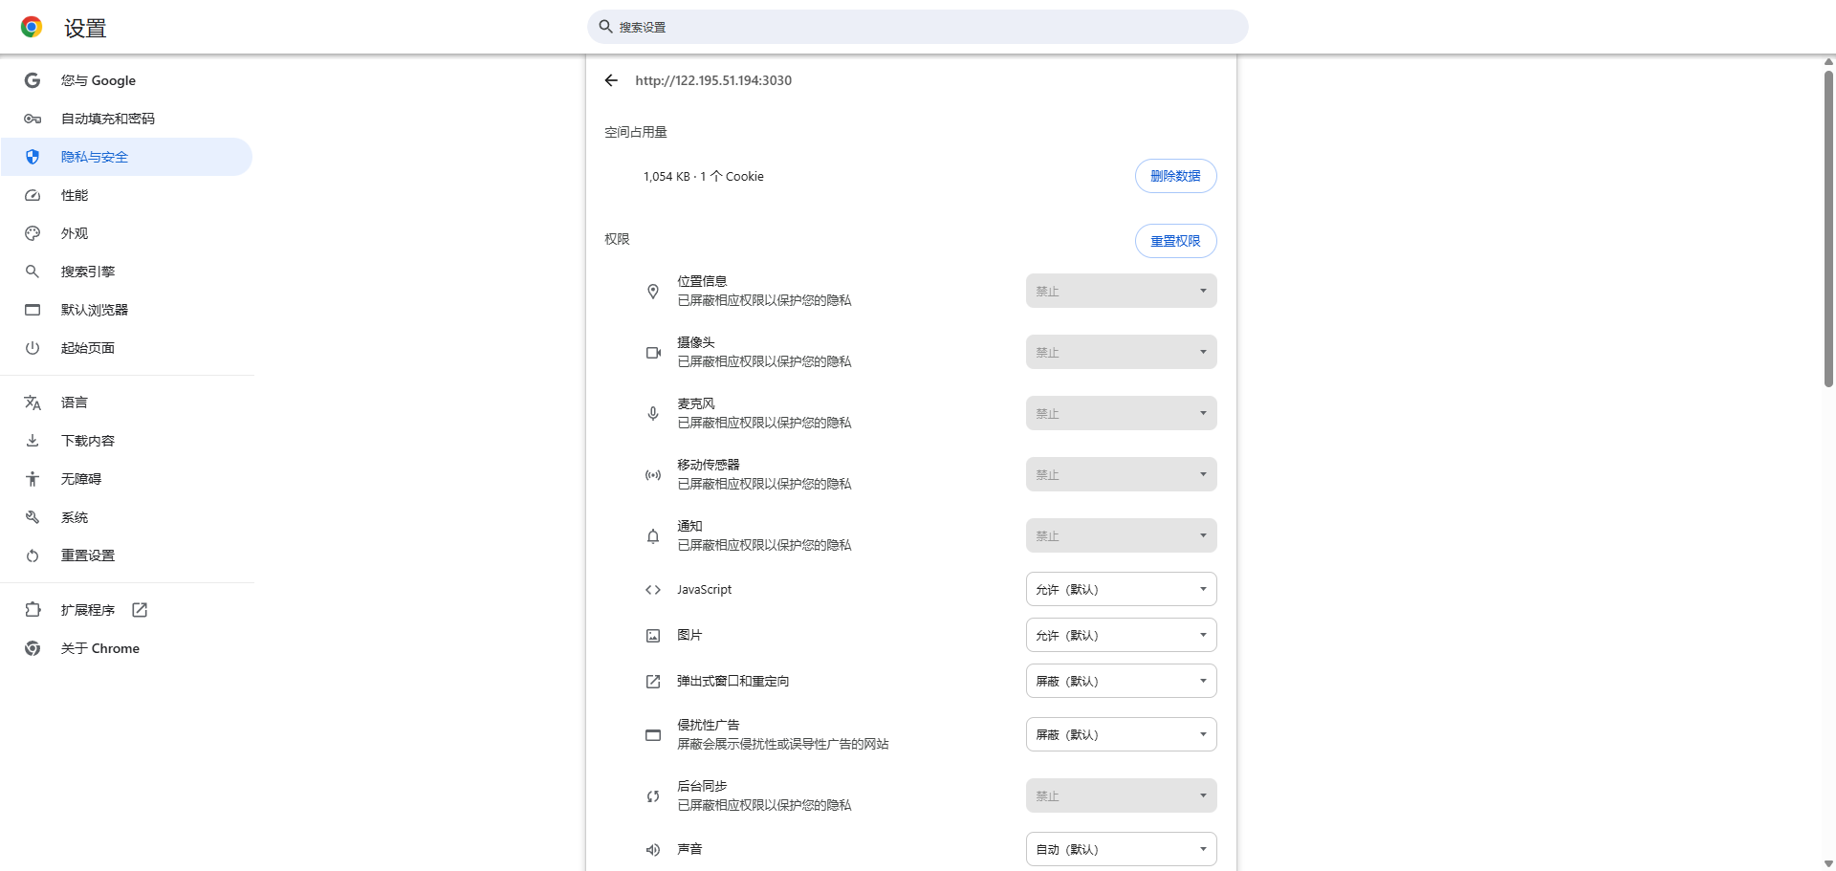Click the accessibility figure icon for 无障碍
The height and width of the screenshot is (871, 1836).
click(x=33, y=479)
